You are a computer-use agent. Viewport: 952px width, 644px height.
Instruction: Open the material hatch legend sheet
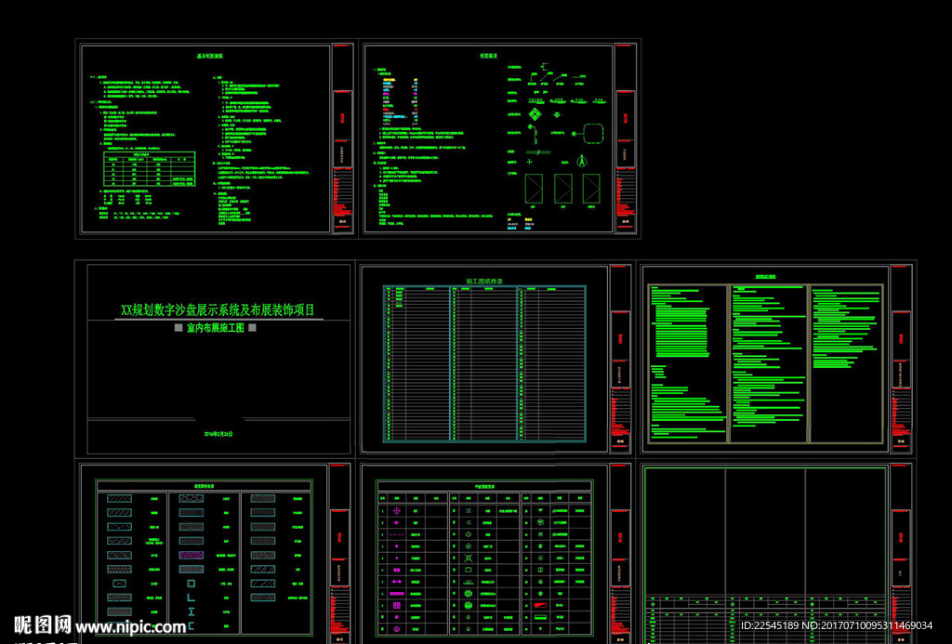click(215, 552)
